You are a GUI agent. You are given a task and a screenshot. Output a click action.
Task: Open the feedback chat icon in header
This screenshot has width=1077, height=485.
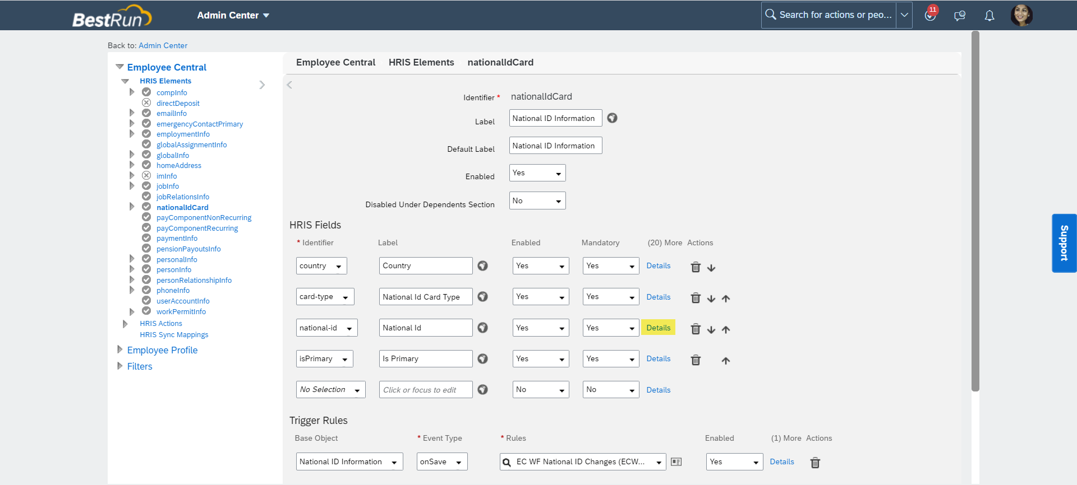[x=960, y=16]
